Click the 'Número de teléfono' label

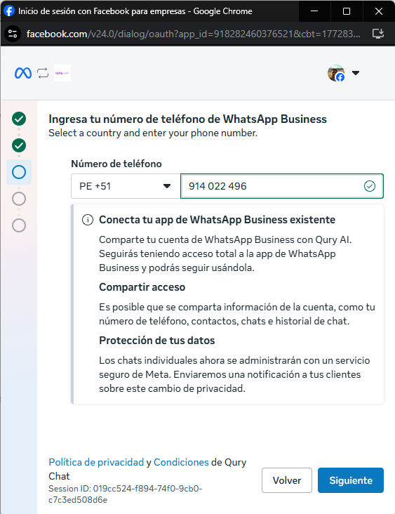[116, 164]
